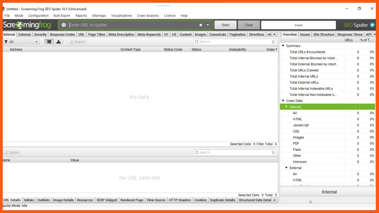Open the Crawl Analysis menu
The image size is (379, 213).
point(148,15)
